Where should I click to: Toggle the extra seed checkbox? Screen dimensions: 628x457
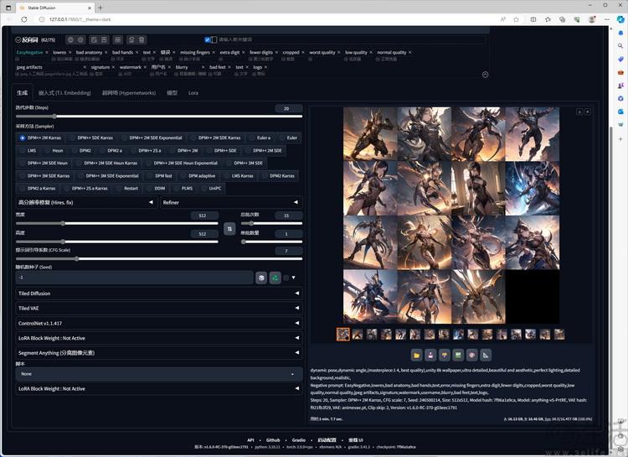tap(285, 278)
